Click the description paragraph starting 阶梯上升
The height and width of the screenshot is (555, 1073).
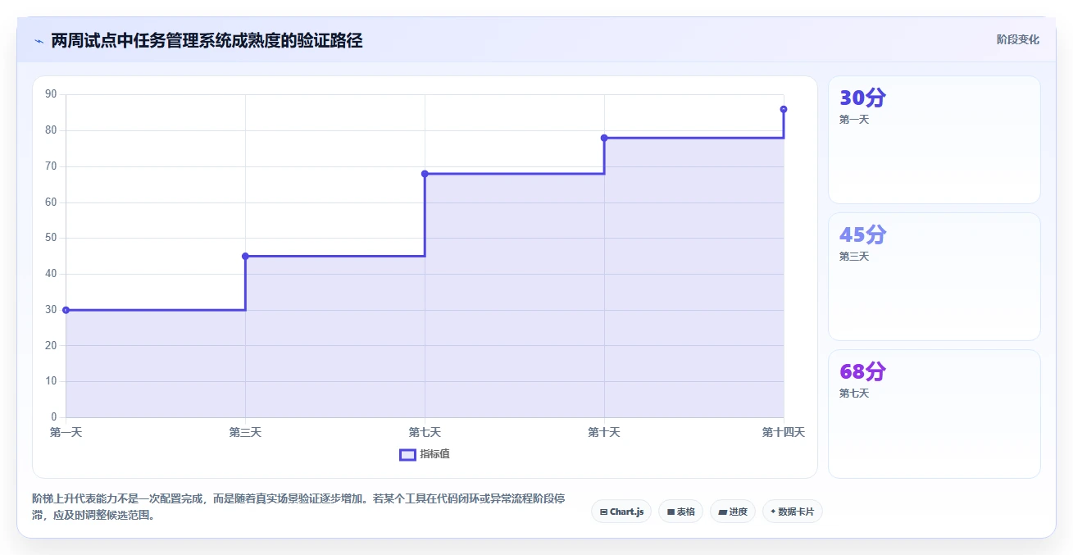(298, 507)
